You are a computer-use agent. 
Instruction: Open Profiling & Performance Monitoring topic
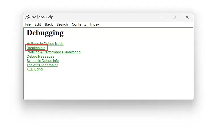point(54,52)
